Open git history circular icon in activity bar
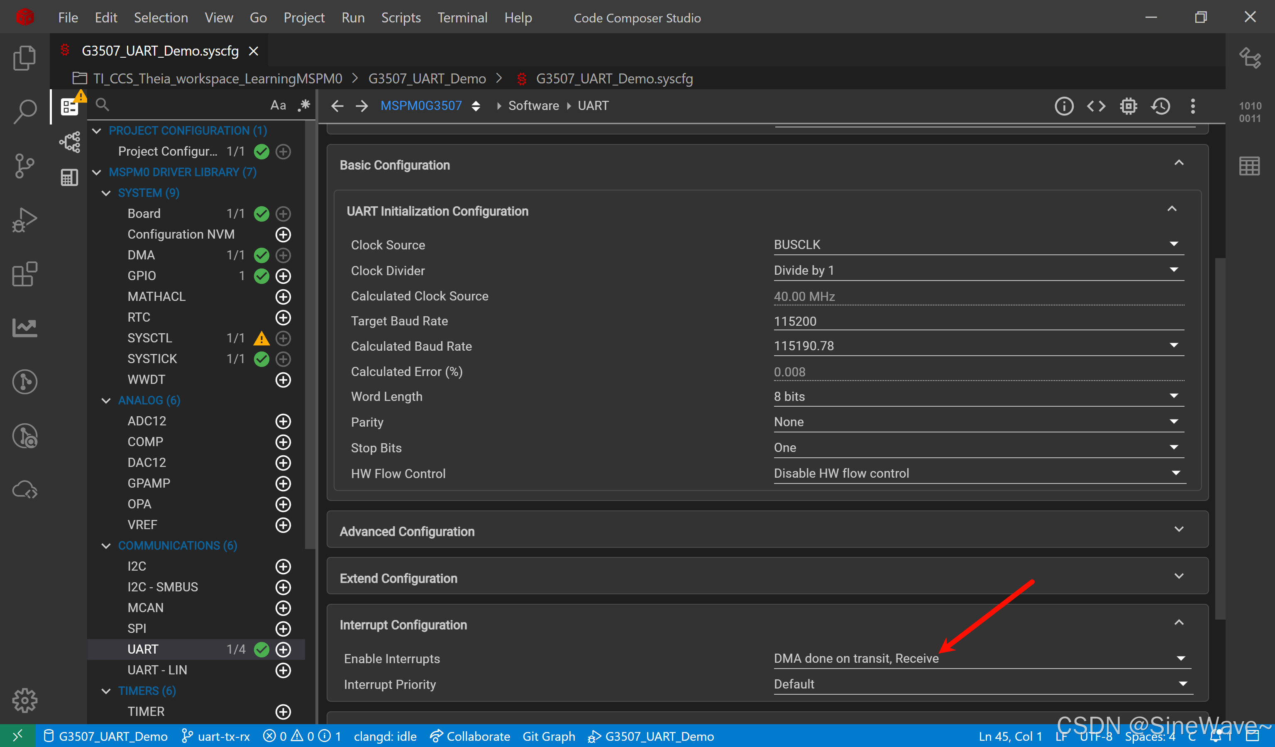Image resolution: width=1275 pixels, height=747 pixels. tap(24, 382)
